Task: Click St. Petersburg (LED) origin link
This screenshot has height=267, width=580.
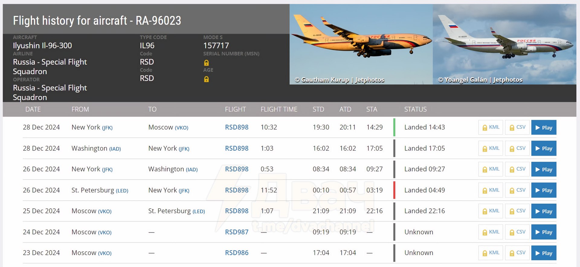Action: (x=100, y=190)
